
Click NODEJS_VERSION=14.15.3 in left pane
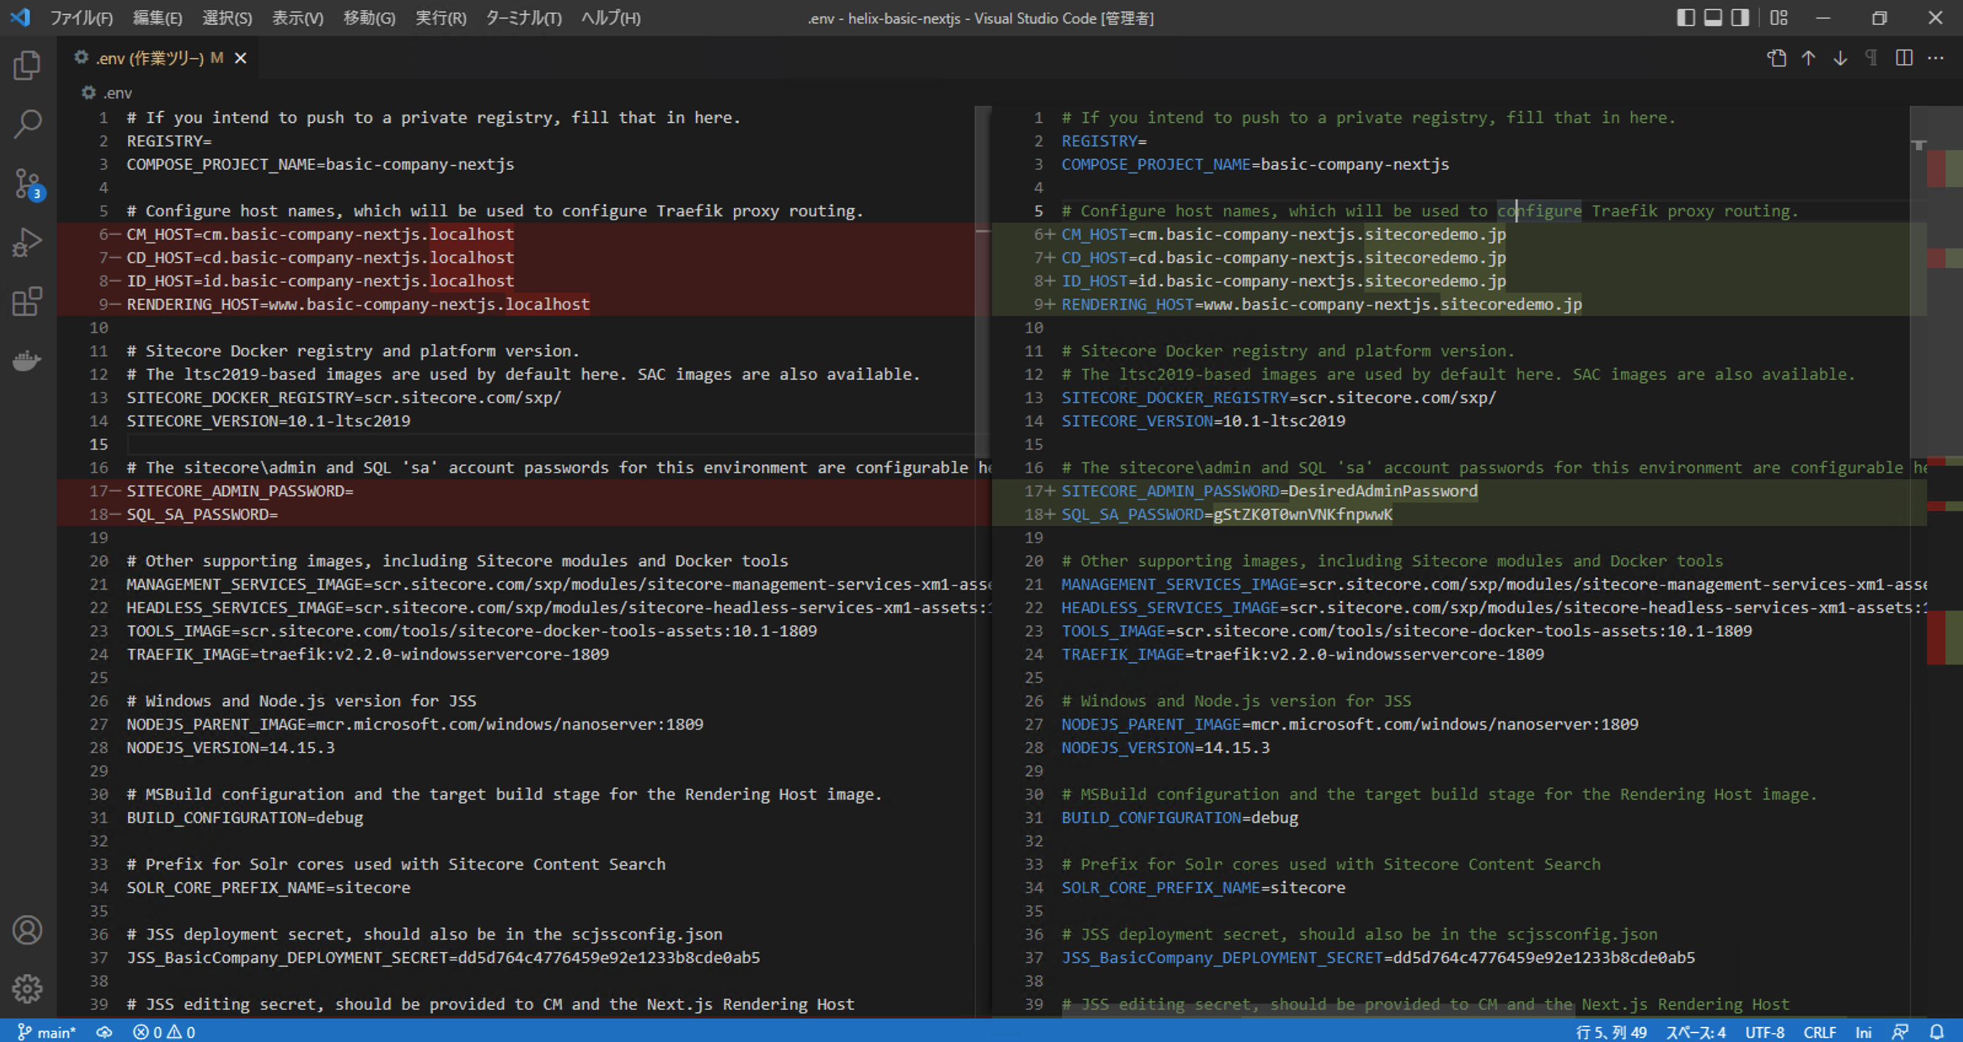(230, 747)
